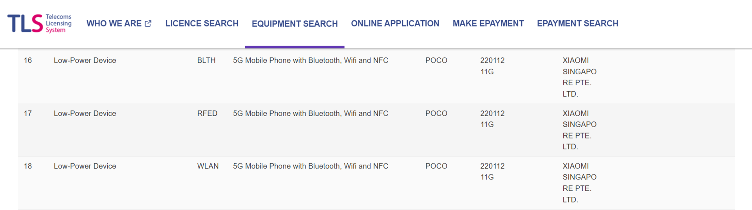Viewport: 752px width, 210px height.
Task: Click the Telecoms Licensing System text
Action: point(59,23)
